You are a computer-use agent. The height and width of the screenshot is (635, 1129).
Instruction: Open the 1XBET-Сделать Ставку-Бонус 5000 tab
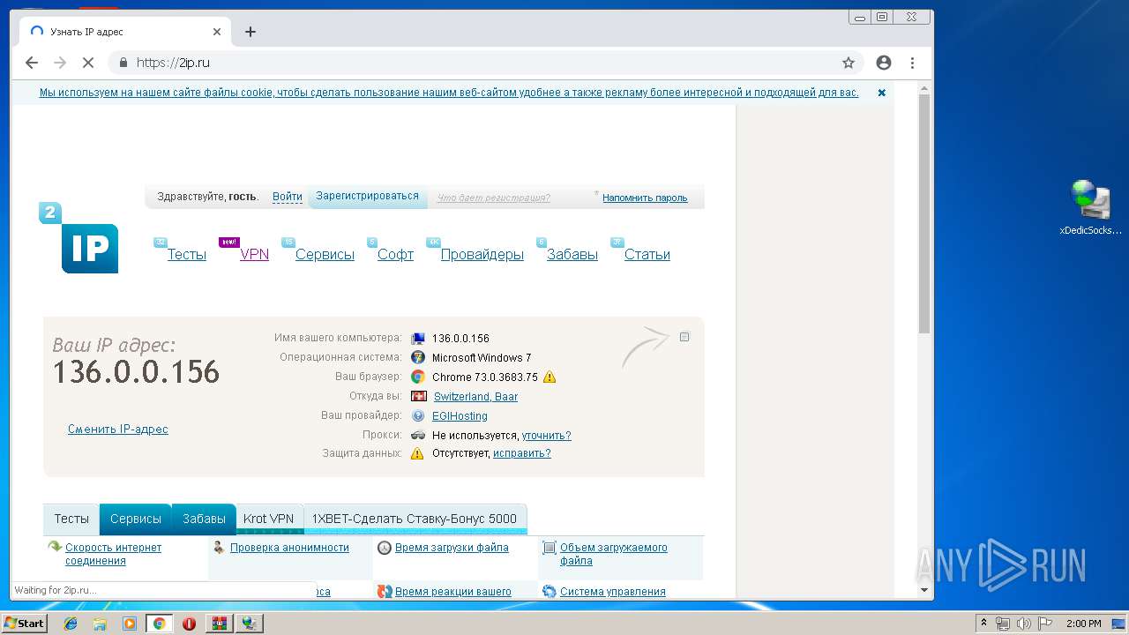pyautogui.click(x=415, y=519)
